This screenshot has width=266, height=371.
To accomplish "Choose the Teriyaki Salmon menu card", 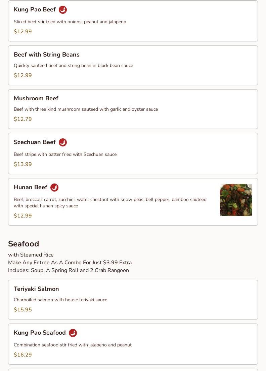I will click(x=133, y=300).
